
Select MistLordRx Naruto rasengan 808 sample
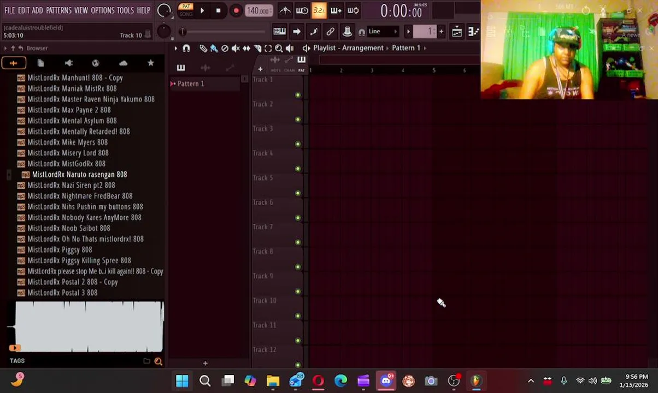79,175
